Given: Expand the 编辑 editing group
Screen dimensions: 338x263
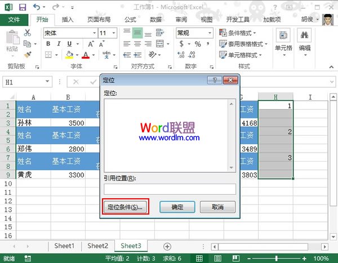Looking at the screenshot, I should (x=304, y=42).
